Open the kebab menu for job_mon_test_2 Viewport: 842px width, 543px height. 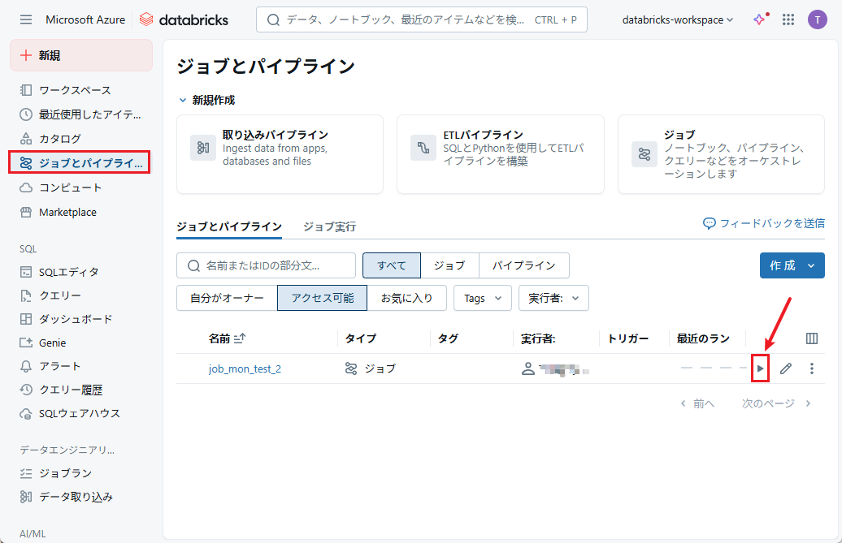[x=811, y=368]
